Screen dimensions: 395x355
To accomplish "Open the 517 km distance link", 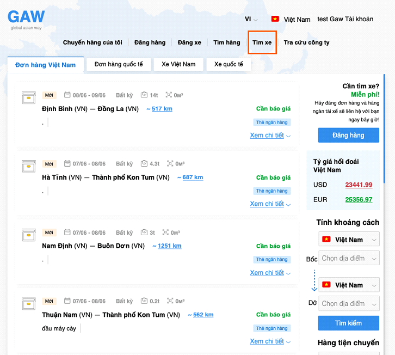I will 162,109.
